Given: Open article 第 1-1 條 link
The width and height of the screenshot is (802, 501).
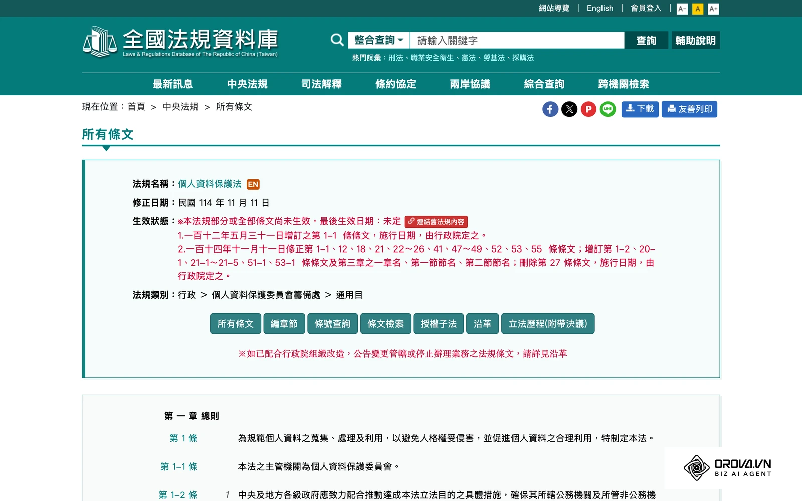Looking at the screenshot, I should tap(179, 467).
